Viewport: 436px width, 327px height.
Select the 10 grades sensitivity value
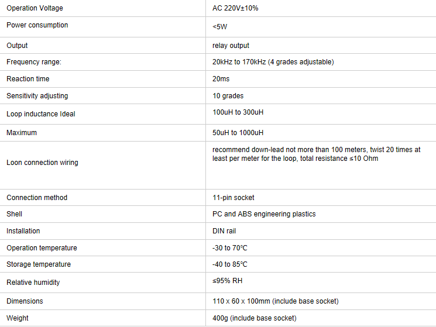coord(228,96)
